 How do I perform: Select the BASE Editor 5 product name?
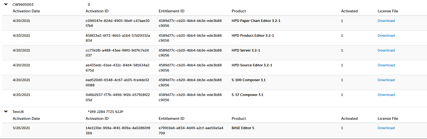click(x=243, y=128)
